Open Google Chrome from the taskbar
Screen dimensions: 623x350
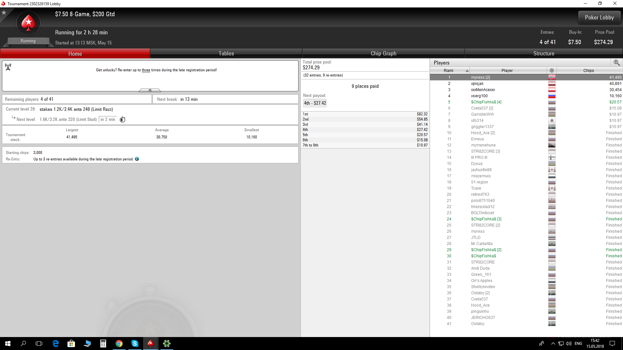[119, 344]
